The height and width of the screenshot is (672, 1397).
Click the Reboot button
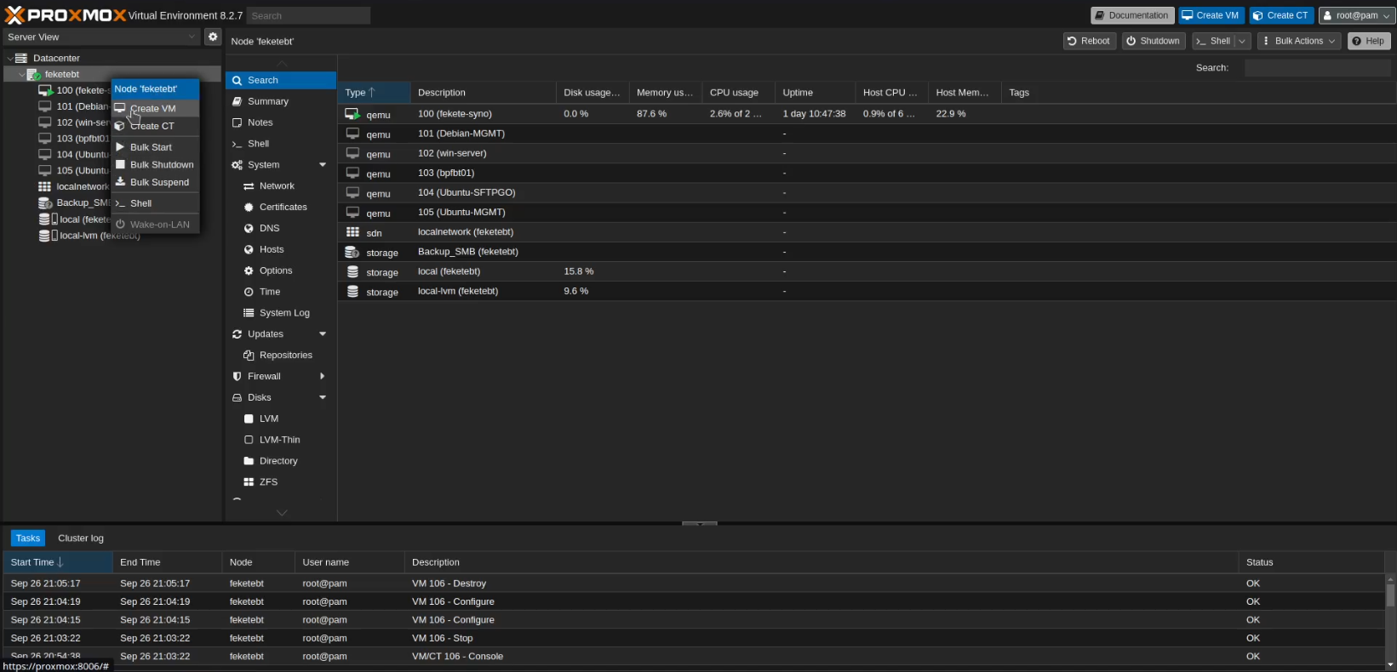point(1089,41)
